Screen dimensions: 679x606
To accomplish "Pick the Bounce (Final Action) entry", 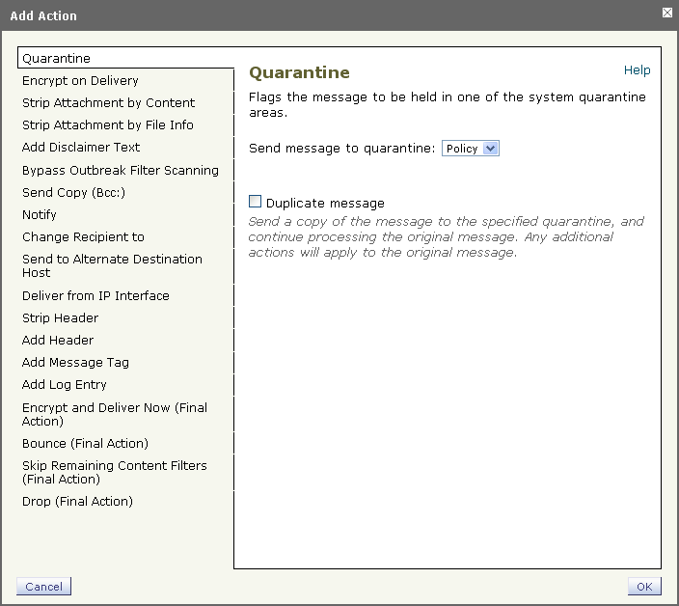I will click(x=85, y=444).
